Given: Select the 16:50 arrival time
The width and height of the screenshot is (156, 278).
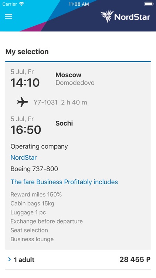Looking at the screenshot, I should coord(26,130).
